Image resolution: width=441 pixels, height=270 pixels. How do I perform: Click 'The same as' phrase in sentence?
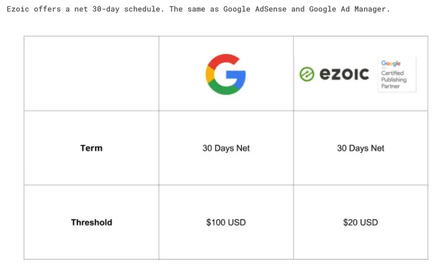point(194,9)
